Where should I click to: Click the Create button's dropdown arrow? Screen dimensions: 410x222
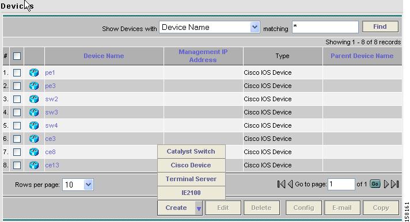click(199, 208)
